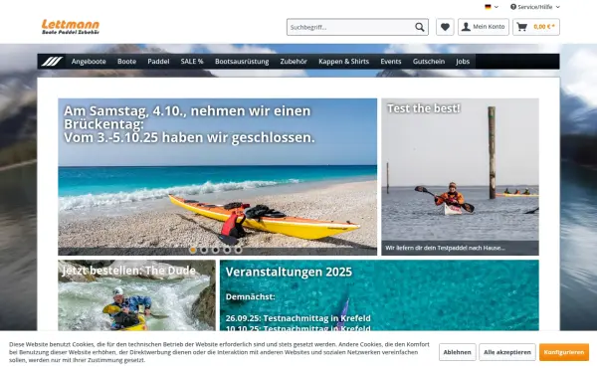Viewport: 597px width, 373px height.
Task: Click 'Wir liefern dir dein Testpaddel nach Hause...' caption
Action: click(x=445, y=248)
